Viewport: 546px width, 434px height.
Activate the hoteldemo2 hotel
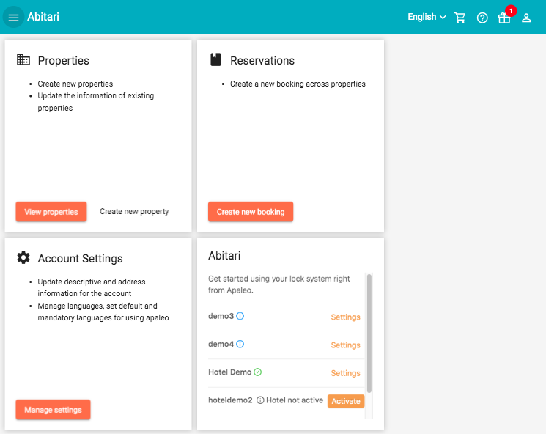click(346, 401)
